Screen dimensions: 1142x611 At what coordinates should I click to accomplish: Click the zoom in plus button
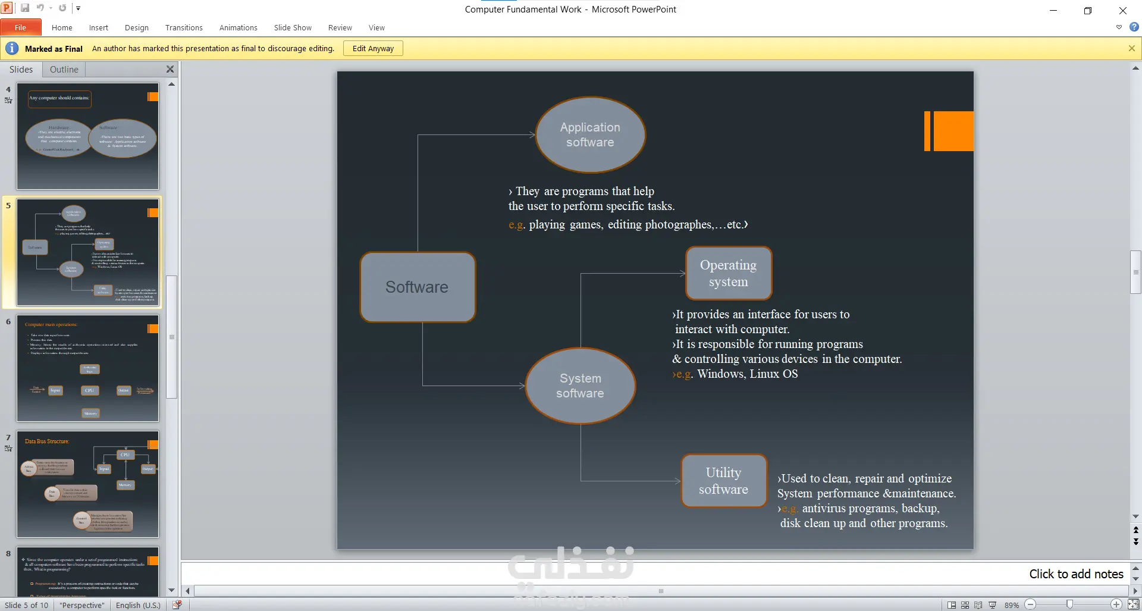tap(1116, 604)
